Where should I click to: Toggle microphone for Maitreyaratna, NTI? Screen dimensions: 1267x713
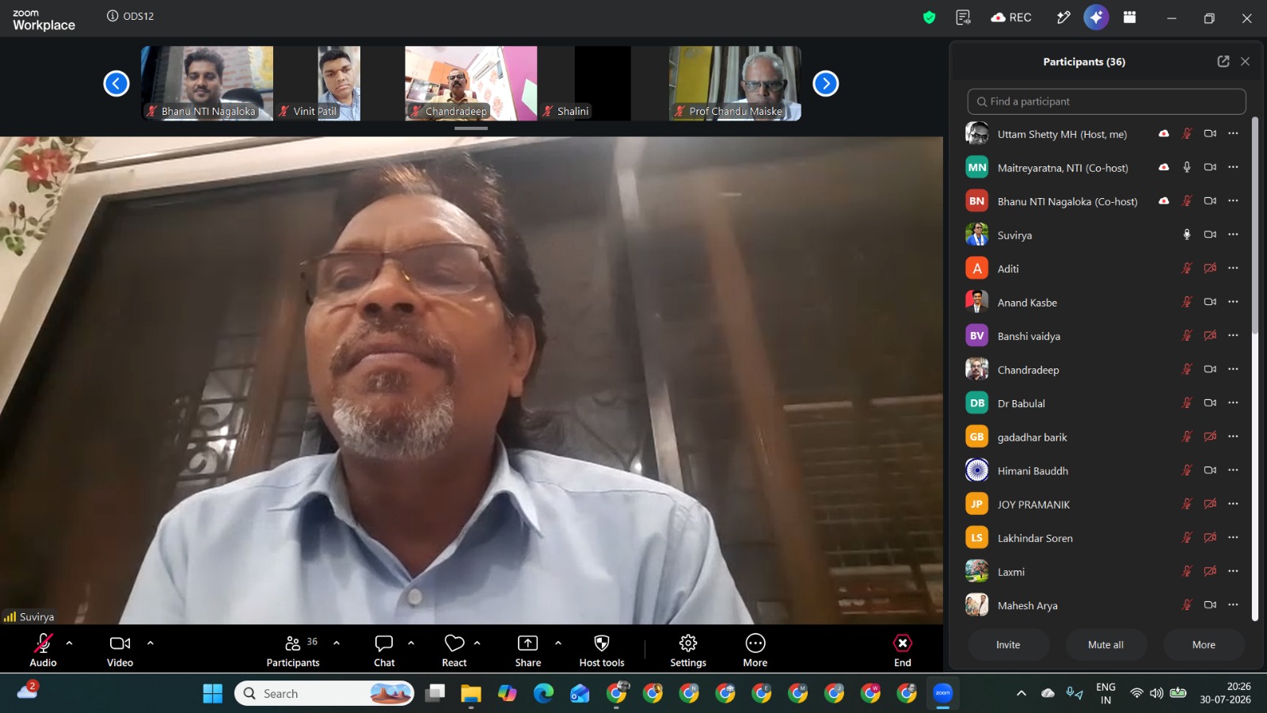point(1187,167)
